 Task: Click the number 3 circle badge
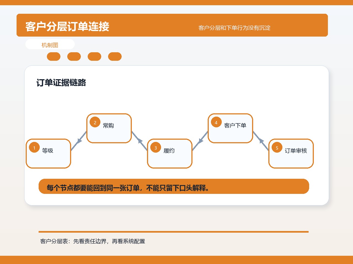[156, 148]
